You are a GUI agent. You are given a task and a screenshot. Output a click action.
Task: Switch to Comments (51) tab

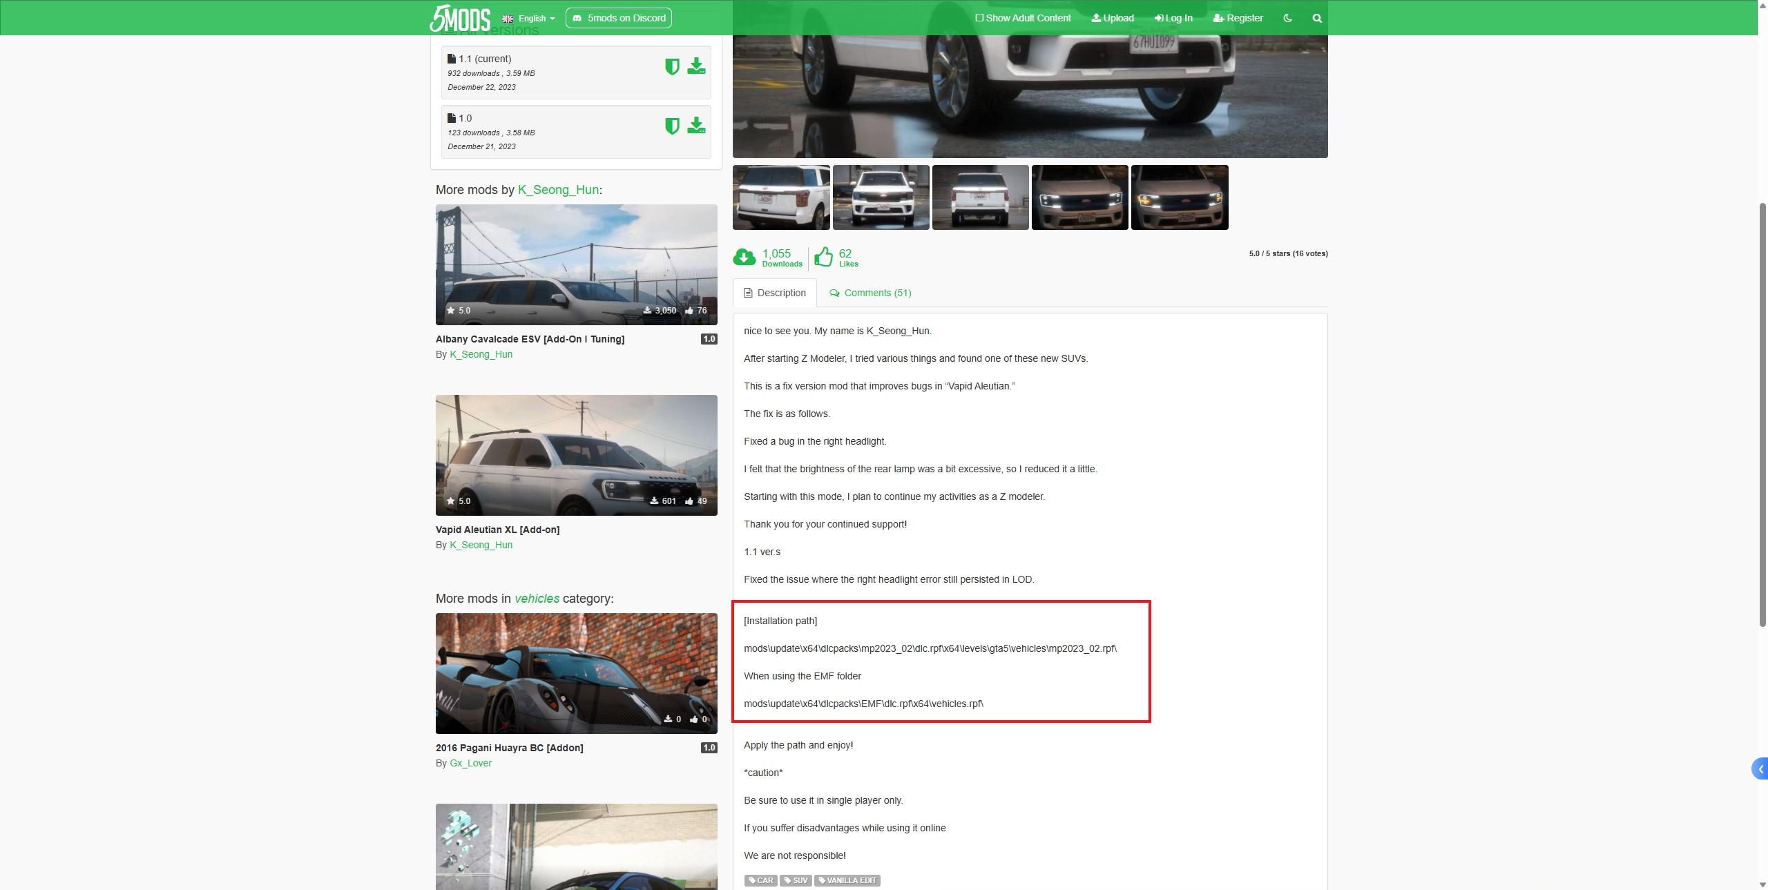[x=870, y=293]
